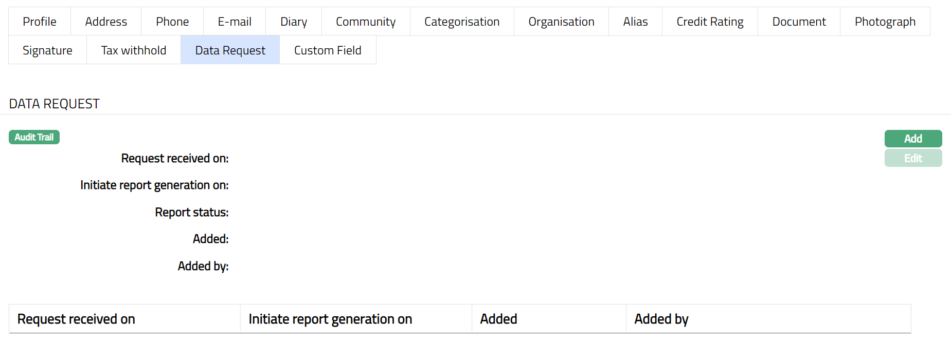Click the Request received on column header
951x343 pixels.
76,319
